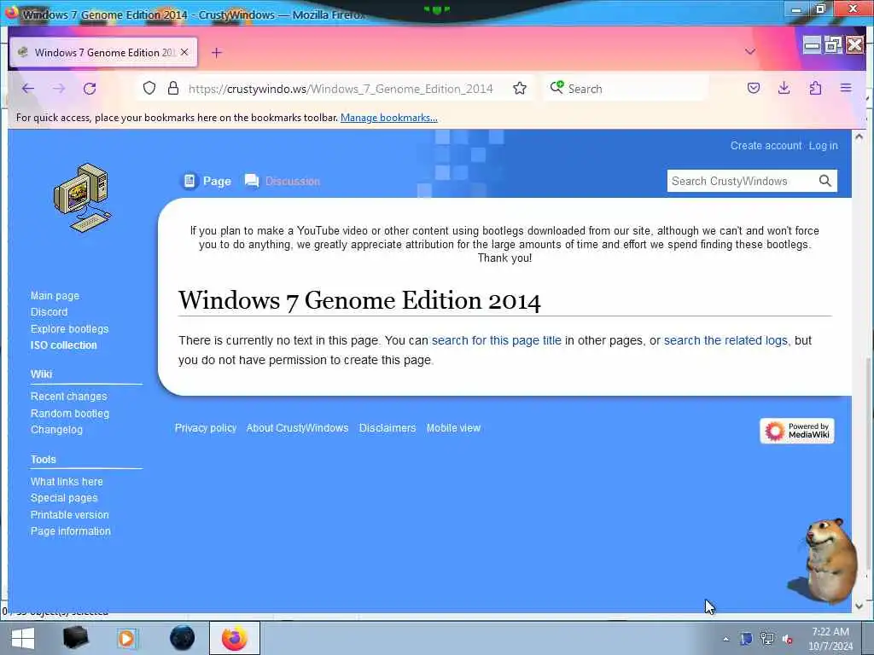Switch to the Discussion tab
Screen dimensions: 874x655
coord(282,181)
